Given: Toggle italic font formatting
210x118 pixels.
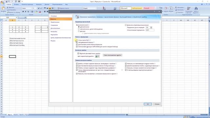Looking at the screenshot, I should point(26,12).
